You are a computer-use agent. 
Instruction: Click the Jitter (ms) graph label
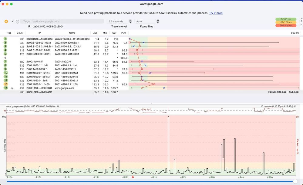pos(146,109)
